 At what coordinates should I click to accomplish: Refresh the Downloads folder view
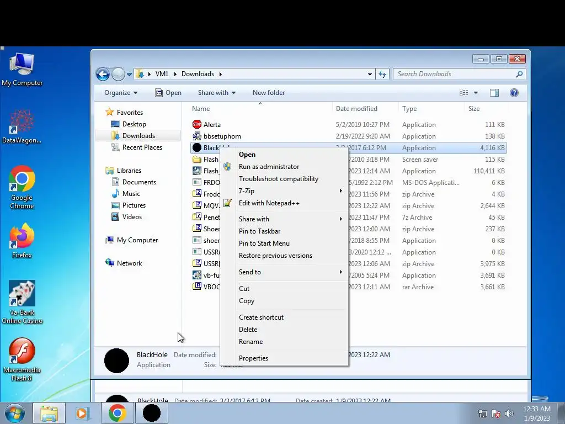coord(382,75)
